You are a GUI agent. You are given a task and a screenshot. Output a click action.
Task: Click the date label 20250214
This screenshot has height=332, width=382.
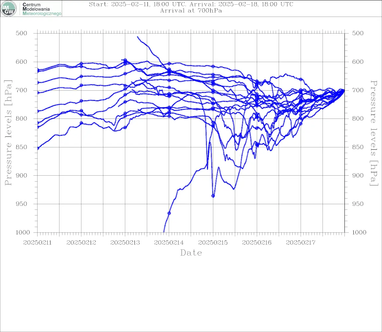169,243
